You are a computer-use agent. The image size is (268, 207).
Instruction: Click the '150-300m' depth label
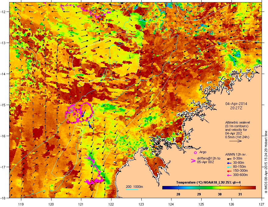click(240, 170)
